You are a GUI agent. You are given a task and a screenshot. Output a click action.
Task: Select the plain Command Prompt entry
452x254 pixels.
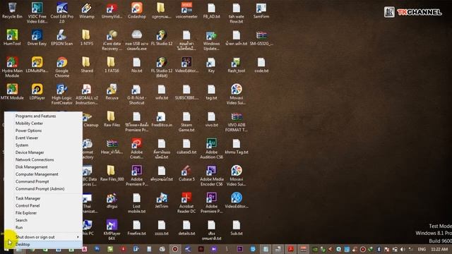click(x=32, y=182)
